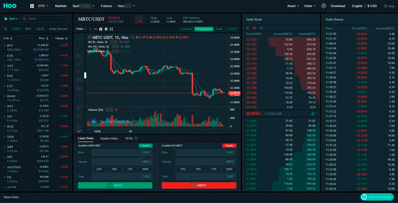Toggle visibility of MA 10 indicator

tap(113, 46)
